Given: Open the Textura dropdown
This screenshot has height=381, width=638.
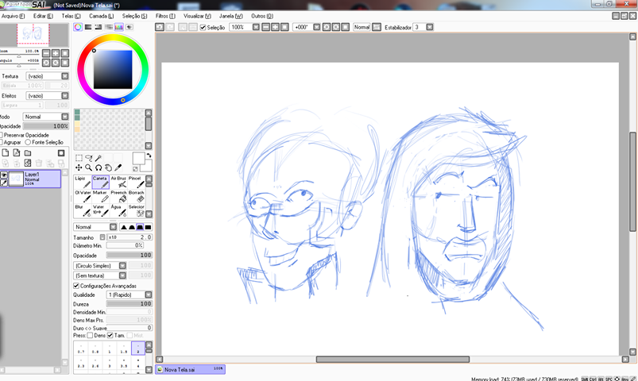Looking at the screenshot, I should [x=46, y=76].
